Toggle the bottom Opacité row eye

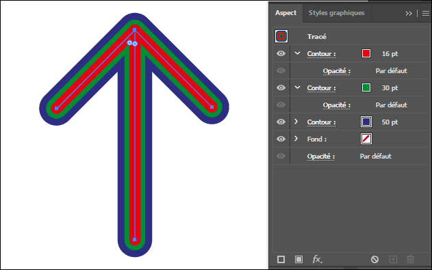click(281, 156)
